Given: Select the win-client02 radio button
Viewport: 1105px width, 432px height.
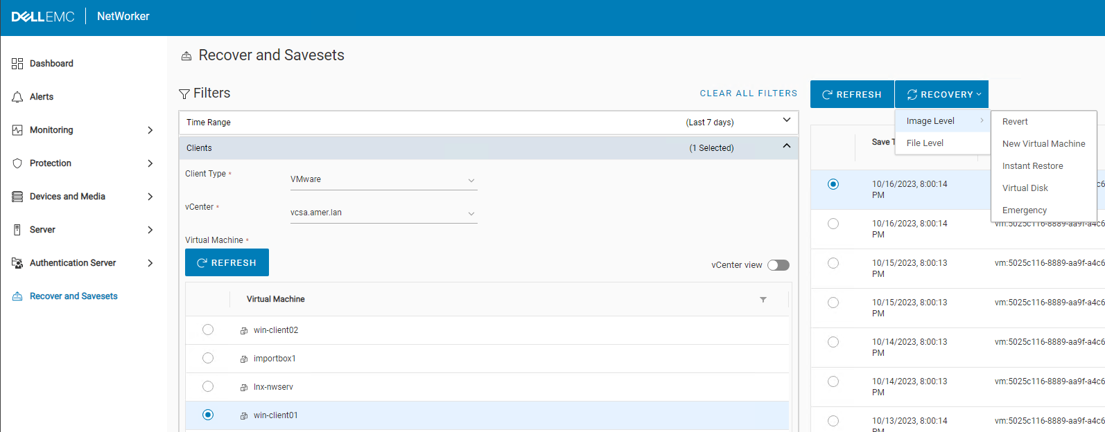Looking at the screenshot, I should point(208,330).
